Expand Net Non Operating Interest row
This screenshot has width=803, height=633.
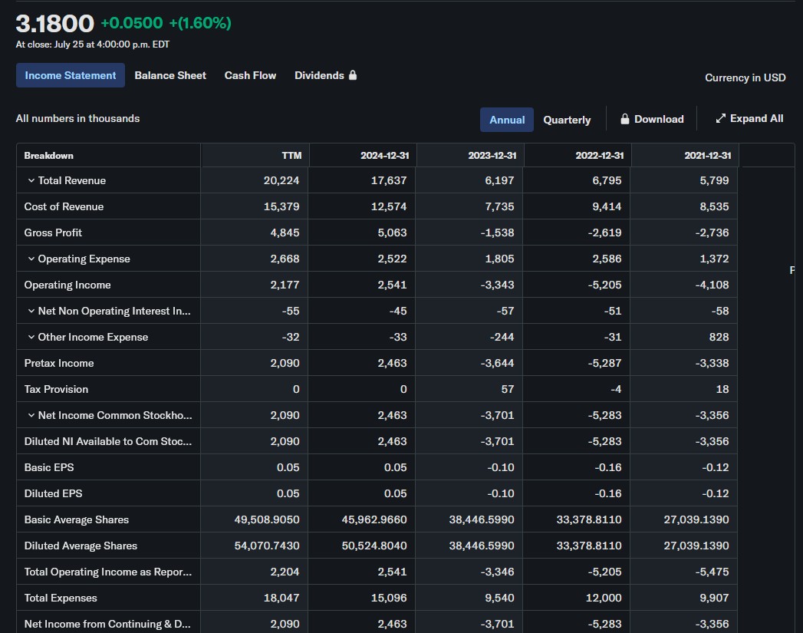tap(31, 311)
